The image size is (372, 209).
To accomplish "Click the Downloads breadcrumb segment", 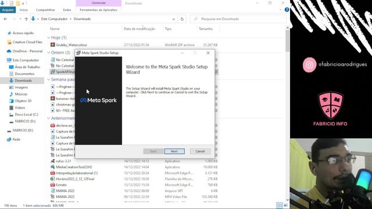I will tap(82, 19).
